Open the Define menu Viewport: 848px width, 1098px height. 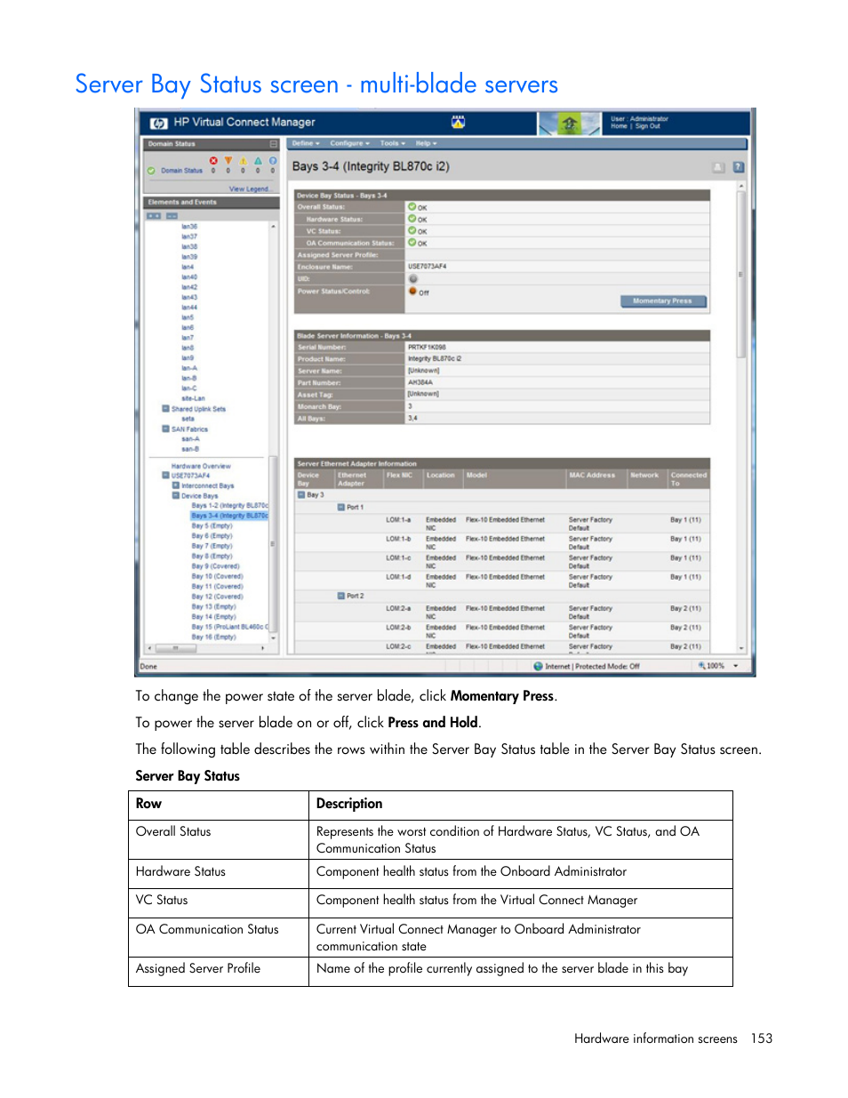pos(306,143)
